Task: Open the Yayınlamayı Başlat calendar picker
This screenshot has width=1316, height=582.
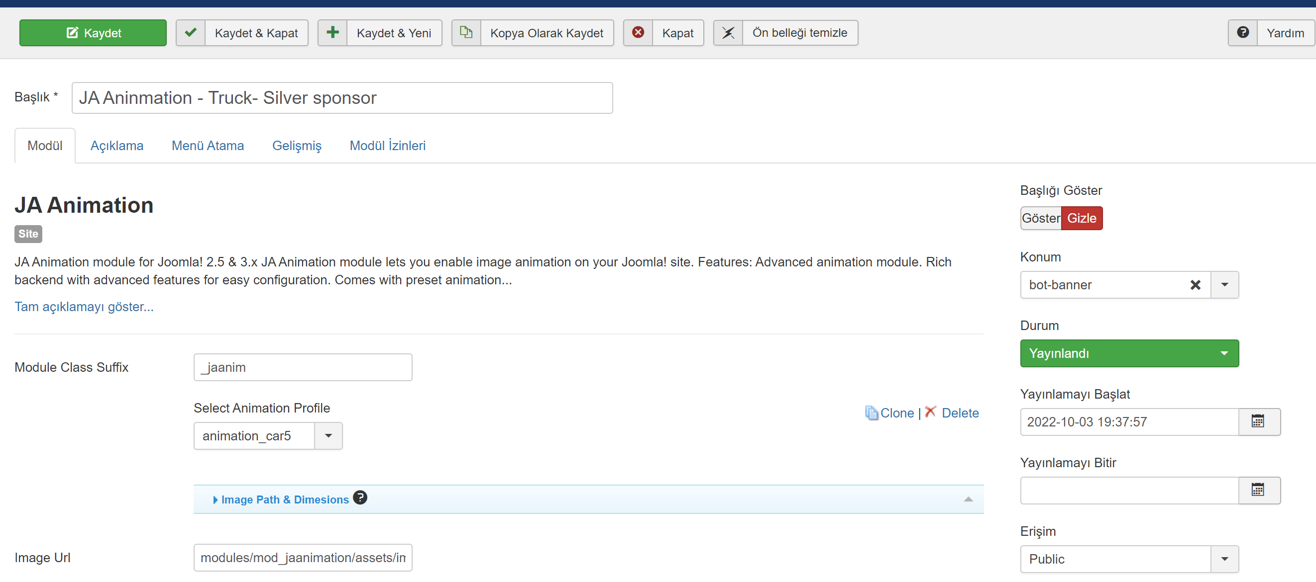Action: (1258, 421)
